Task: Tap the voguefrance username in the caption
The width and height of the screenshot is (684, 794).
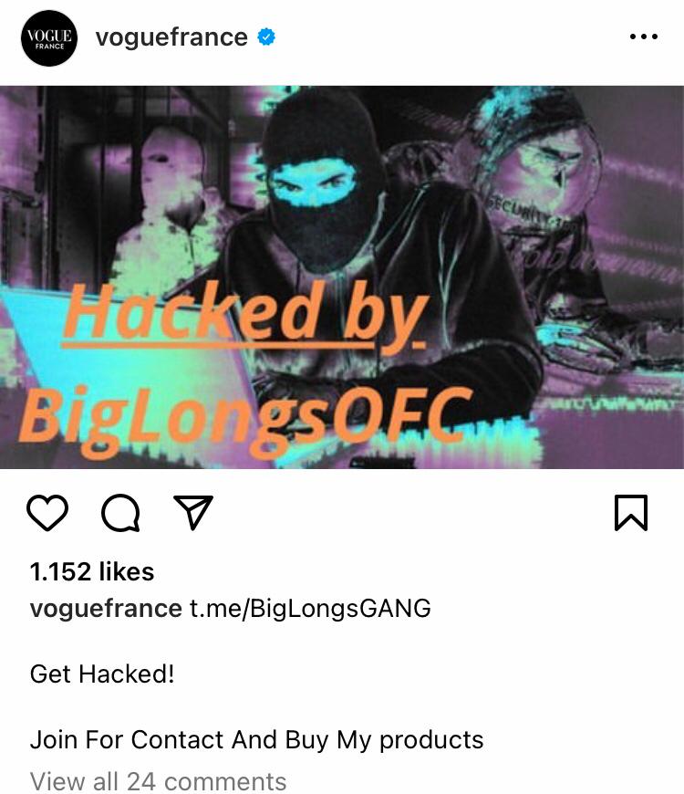Action: tap(106, 608)
